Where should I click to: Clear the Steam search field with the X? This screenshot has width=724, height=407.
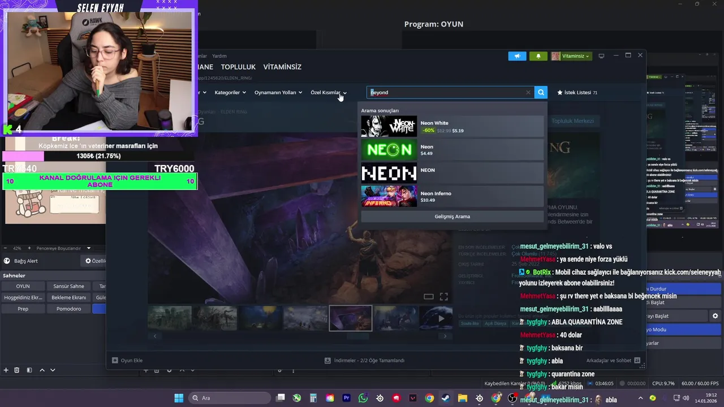click(528, 92)
